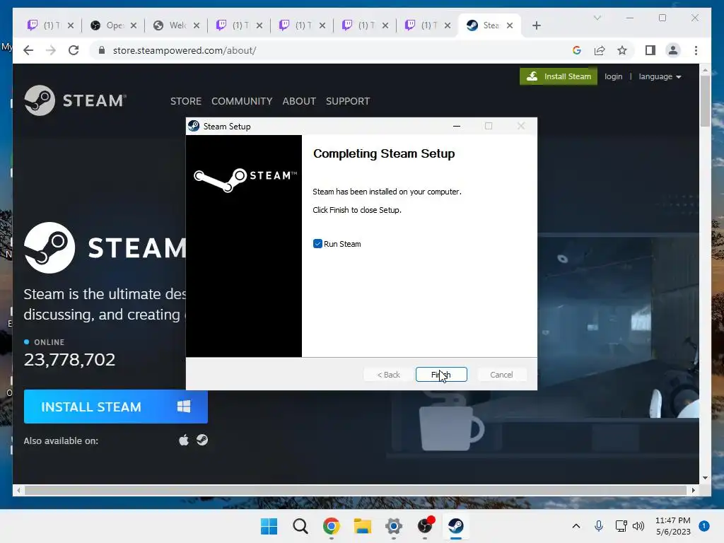Click the Steam logo in page header
The height and width of the screenshot is (543, 724).
pos(75,100)
